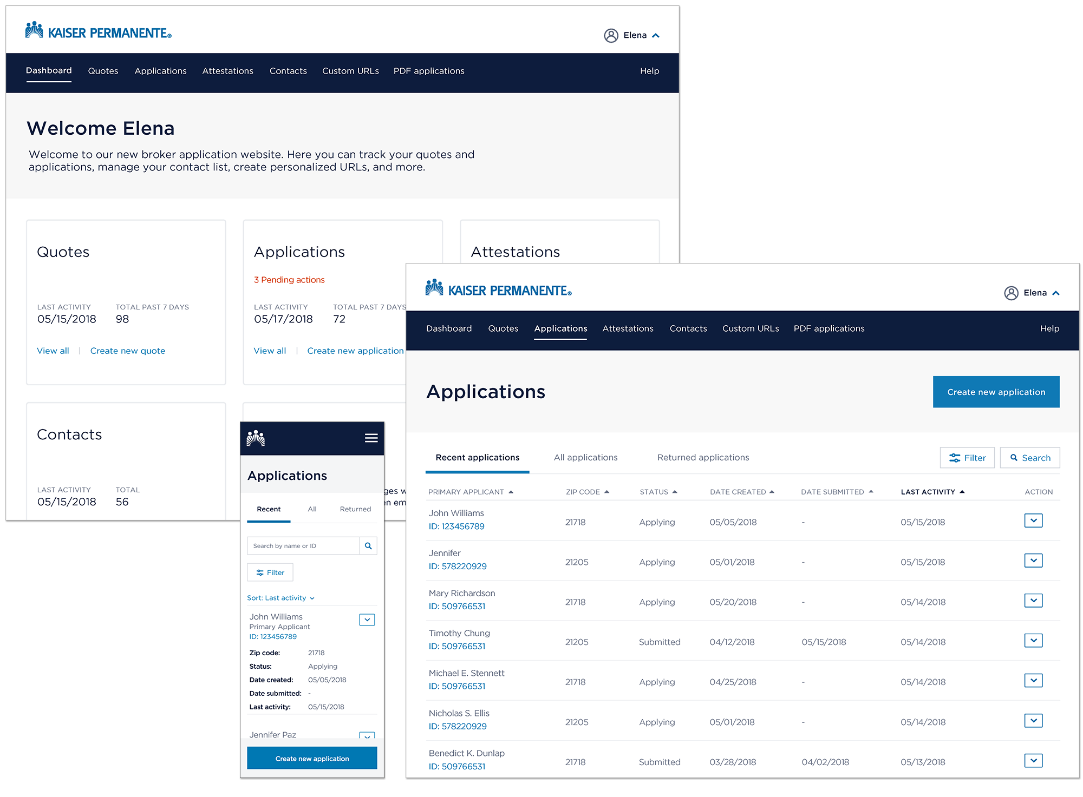The height and width of the screenshot is (797, 1083).
Task: Open the hamburger menu in the mobile view
Action: tap(371, 438)
